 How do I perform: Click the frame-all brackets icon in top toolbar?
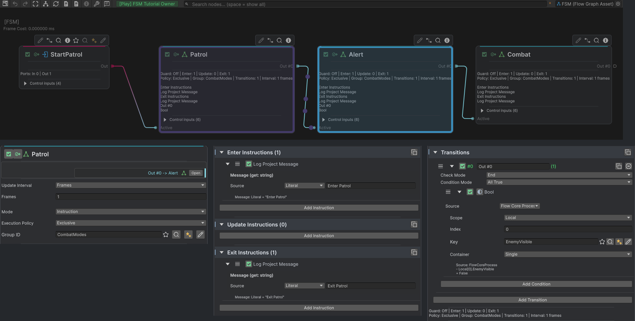point(35,4)
